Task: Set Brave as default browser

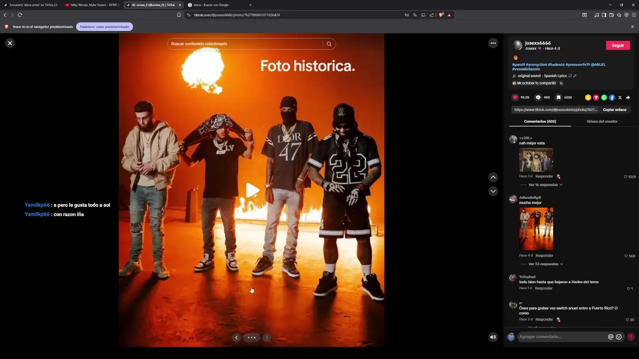Action: coord(104,27)
